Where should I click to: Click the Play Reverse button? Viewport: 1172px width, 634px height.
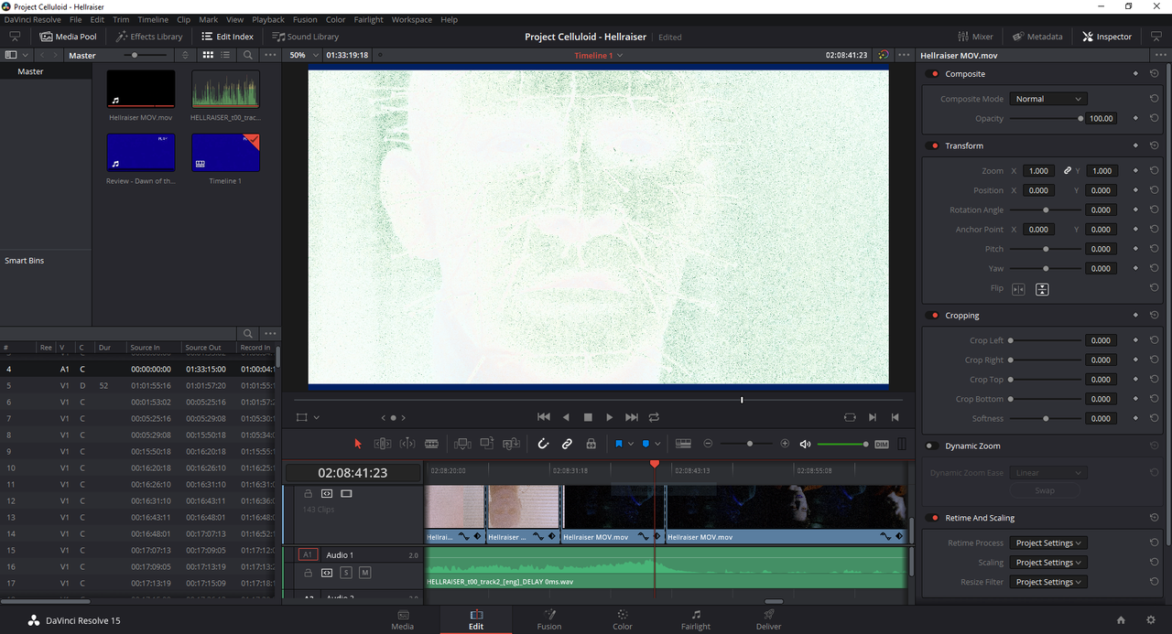pyautogui.click(x=566, y=417)
